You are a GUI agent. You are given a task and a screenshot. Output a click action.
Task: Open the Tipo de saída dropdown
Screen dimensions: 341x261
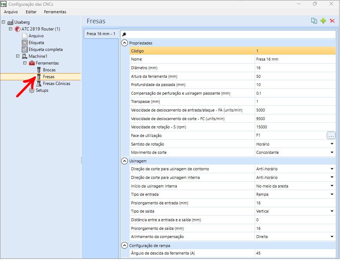pyautogui.click(x=332, y=212)
